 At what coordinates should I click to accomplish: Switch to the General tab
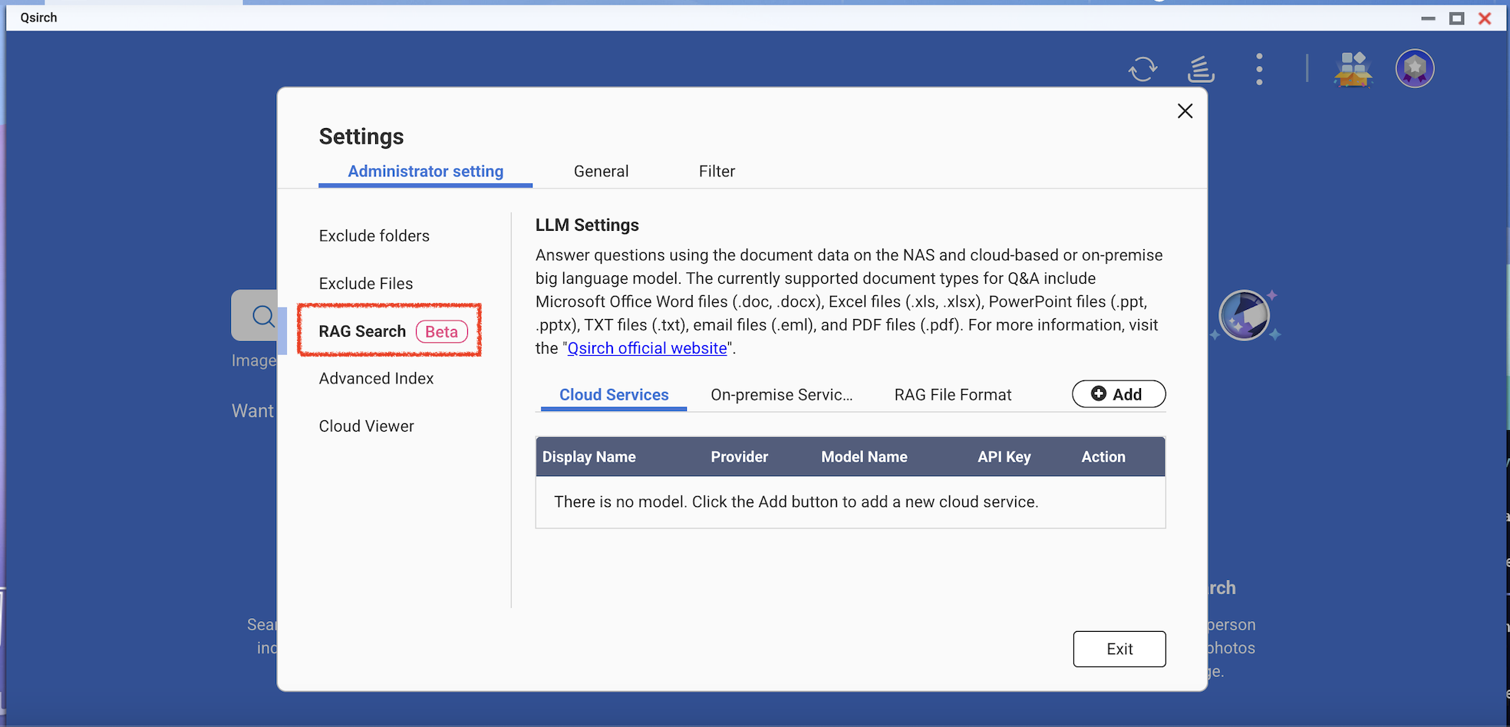601,171
